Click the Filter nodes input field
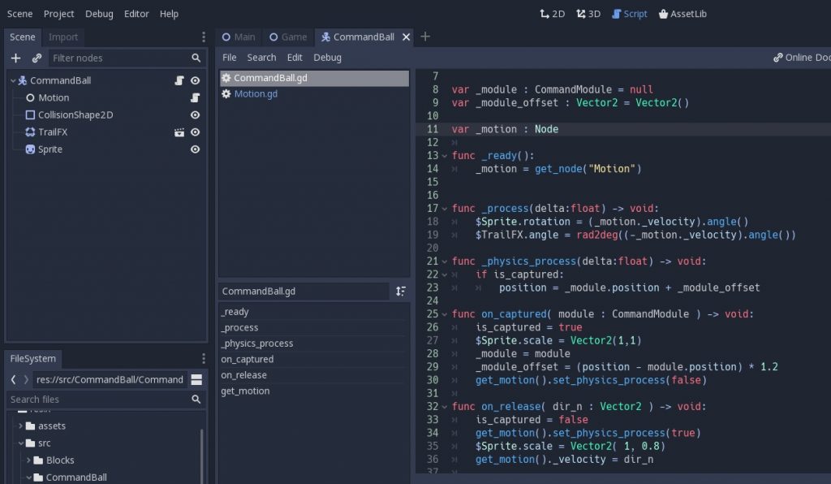 [x=126, y=58]
